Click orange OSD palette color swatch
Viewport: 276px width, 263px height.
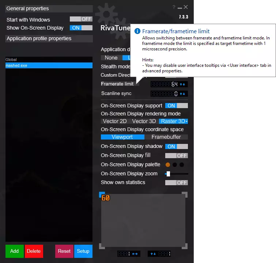tap(168, 165)
